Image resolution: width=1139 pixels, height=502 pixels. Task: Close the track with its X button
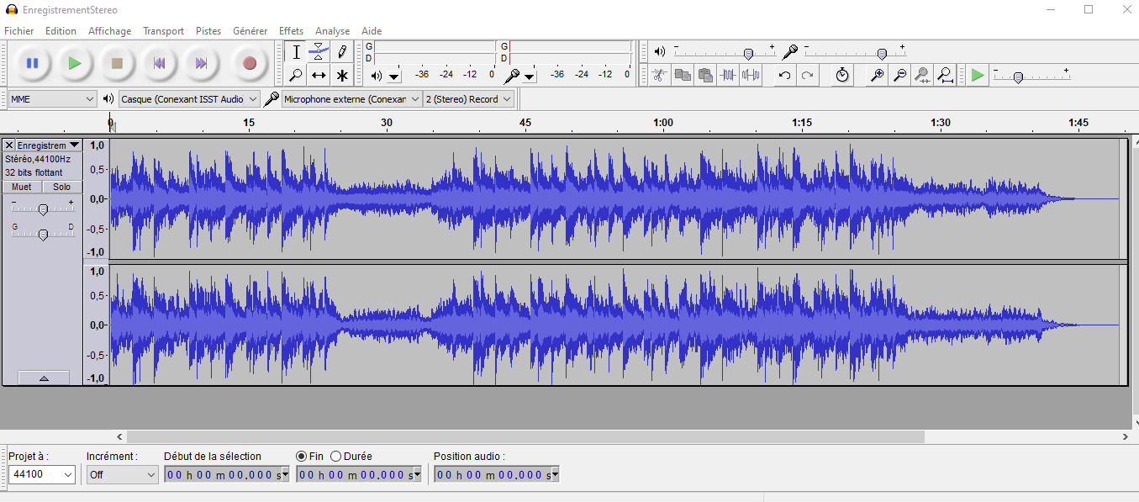[9, 145]
